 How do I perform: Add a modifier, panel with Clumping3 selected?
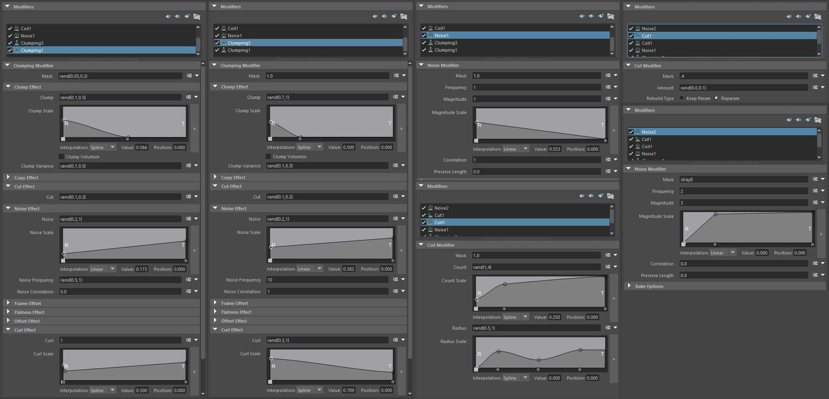click(x=394, y=16)
